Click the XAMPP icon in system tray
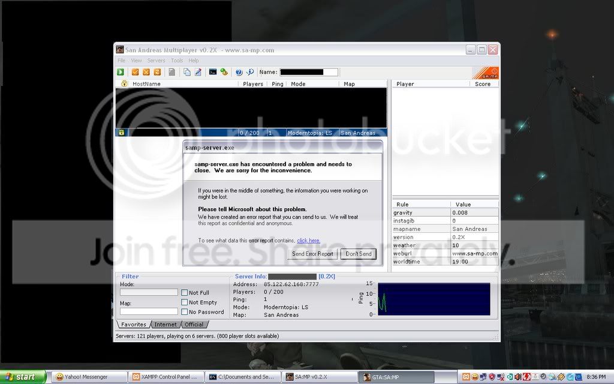The image size is (614, 384). coord(466,377)
